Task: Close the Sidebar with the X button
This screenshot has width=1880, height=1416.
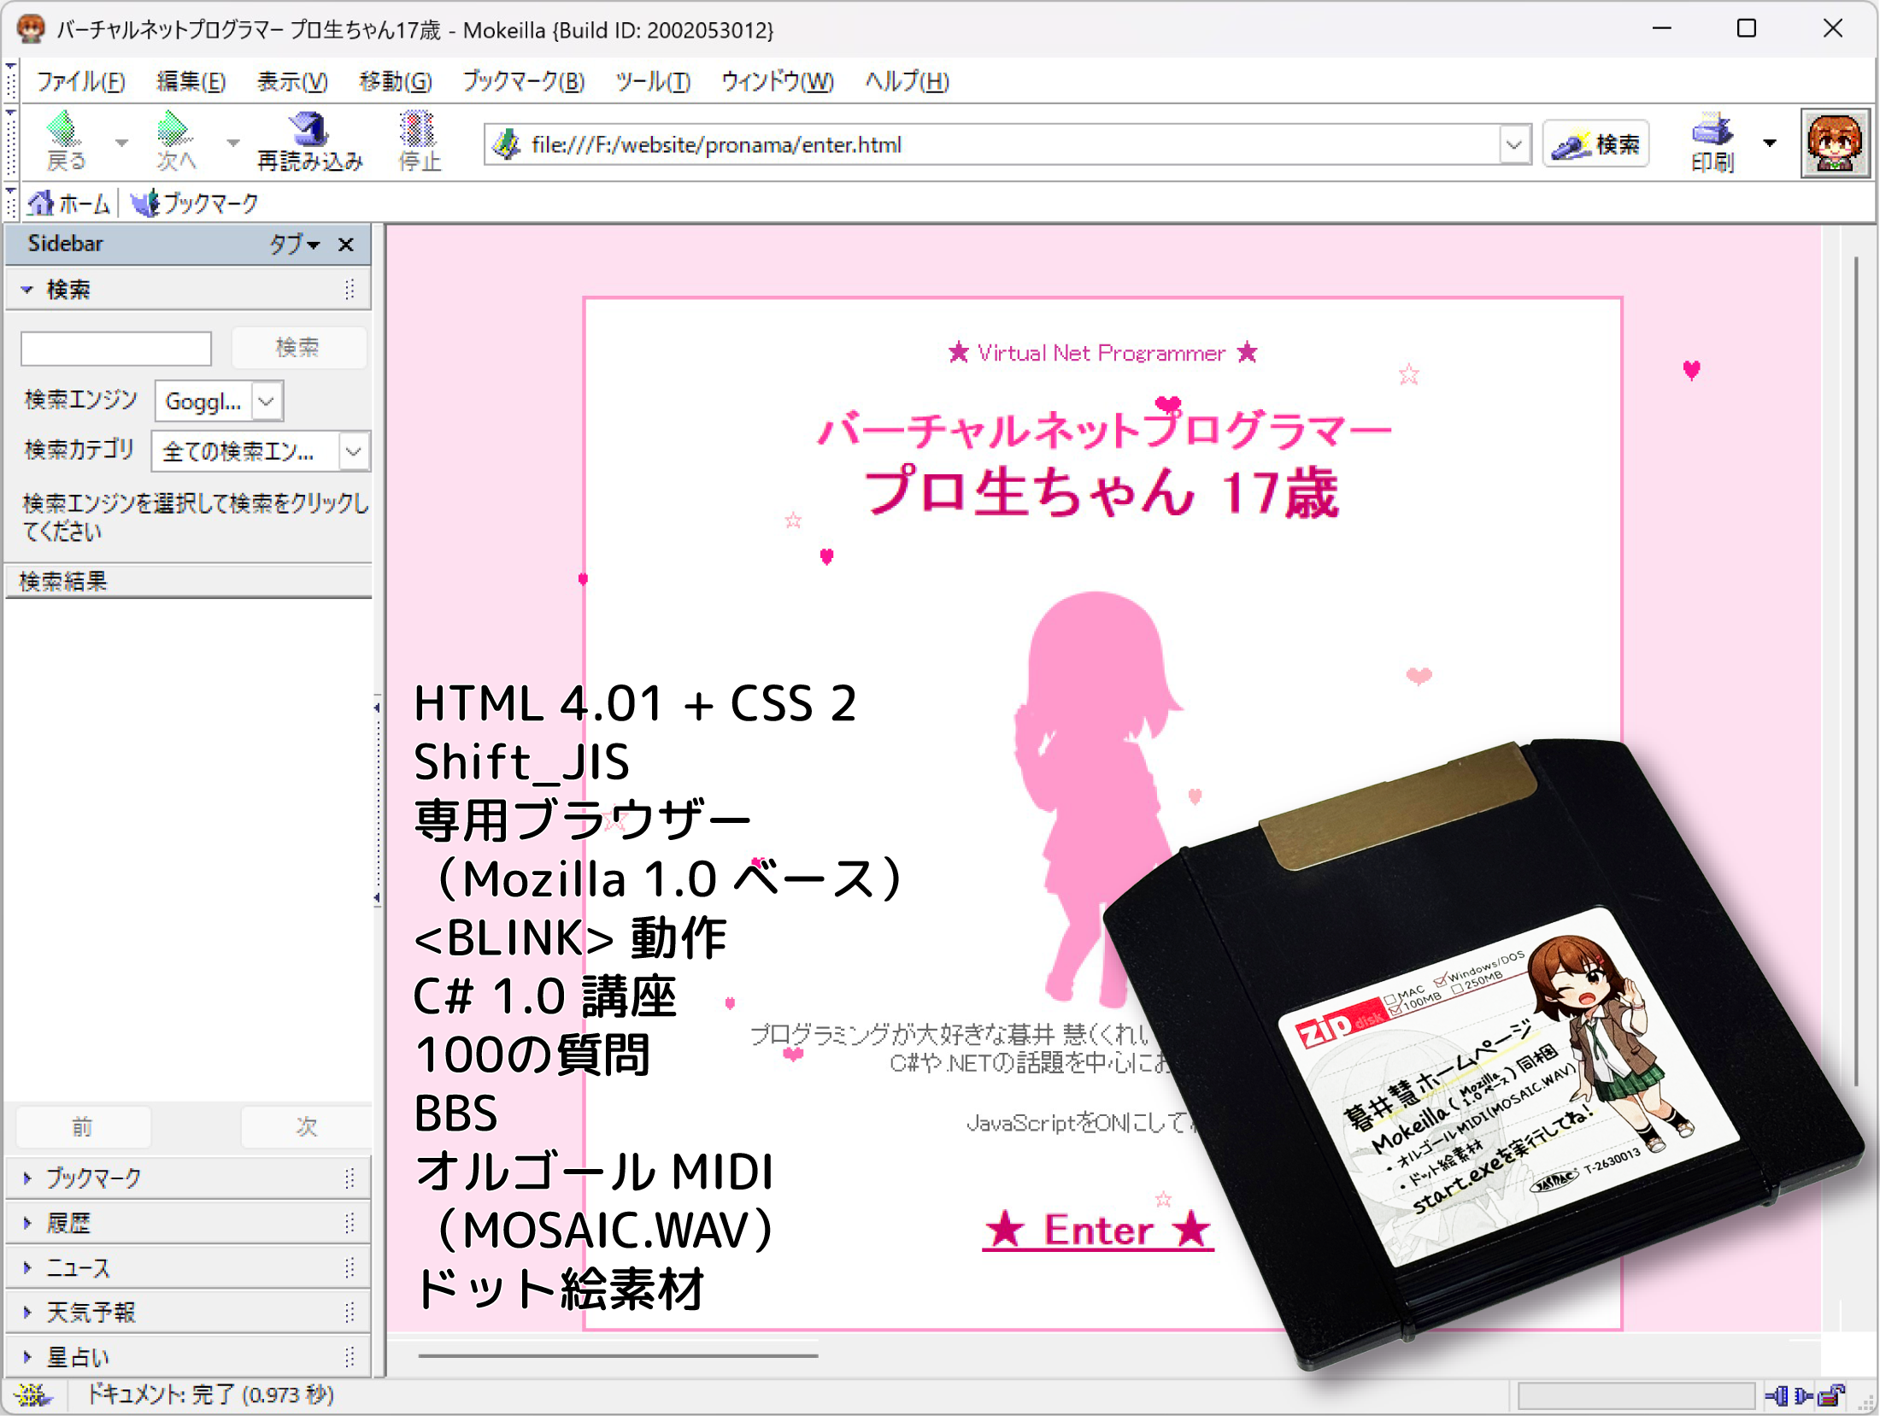Action: 346,244
